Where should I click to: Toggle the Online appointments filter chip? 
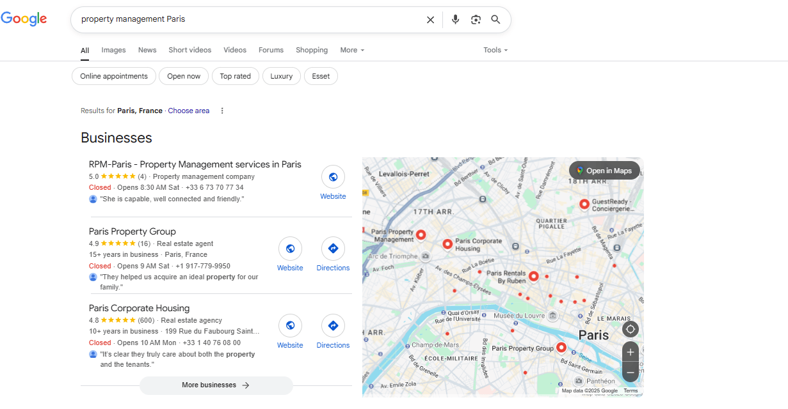tap(114, 76)
